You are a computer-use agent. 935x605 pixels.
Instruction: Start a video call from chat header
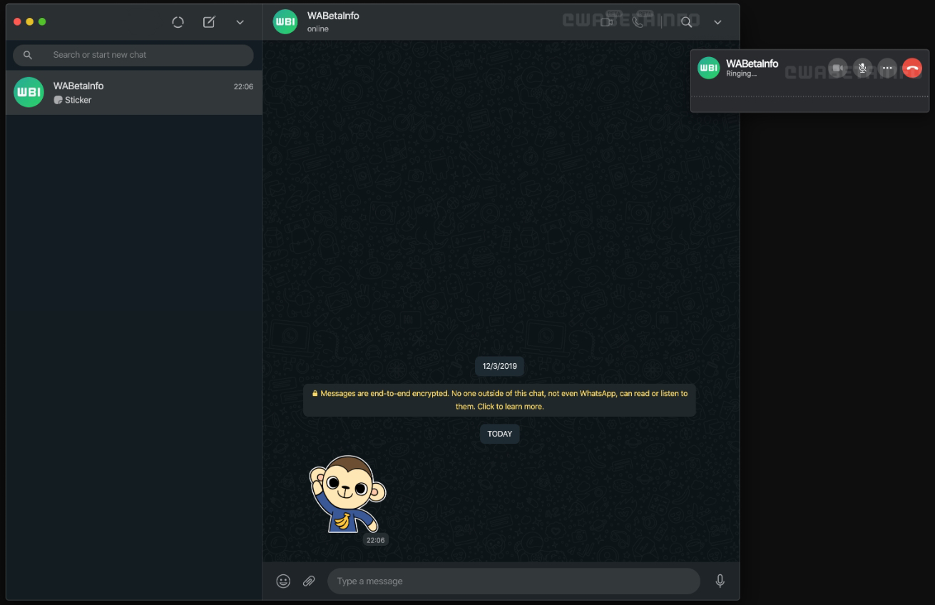pos(606,22)
